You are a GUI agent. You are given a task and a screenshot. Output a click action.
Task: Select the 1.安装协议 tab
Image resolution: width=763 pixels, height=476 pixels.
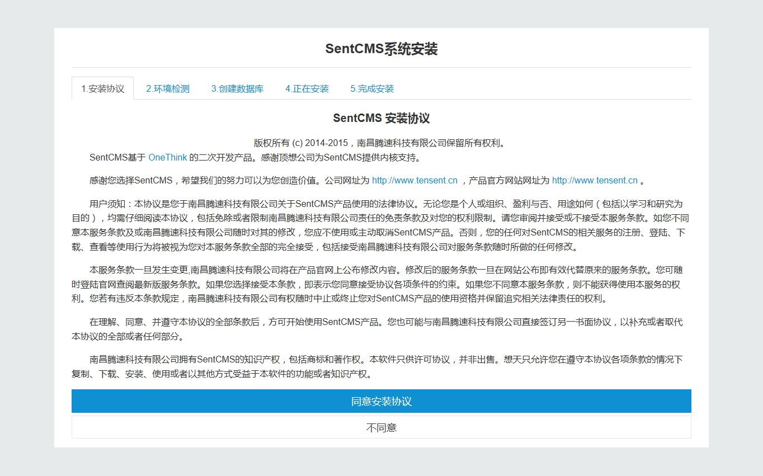[103, 88]
